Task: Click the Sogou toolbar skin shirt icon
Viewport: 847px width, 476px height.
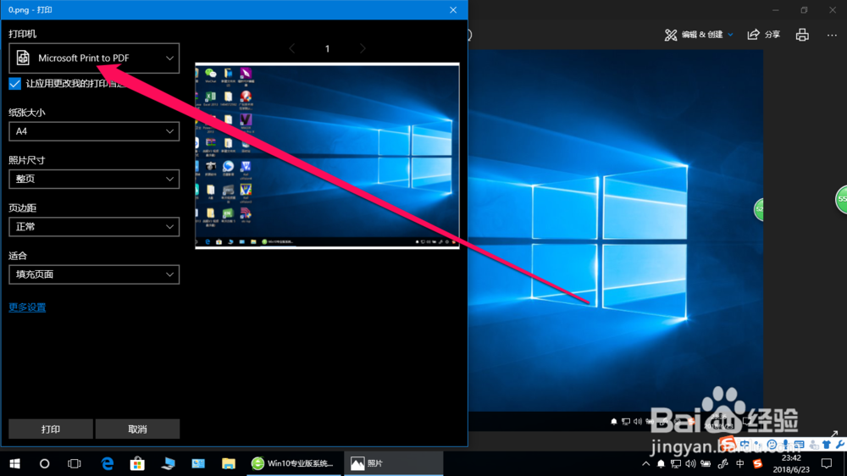Action: (827, 445)
